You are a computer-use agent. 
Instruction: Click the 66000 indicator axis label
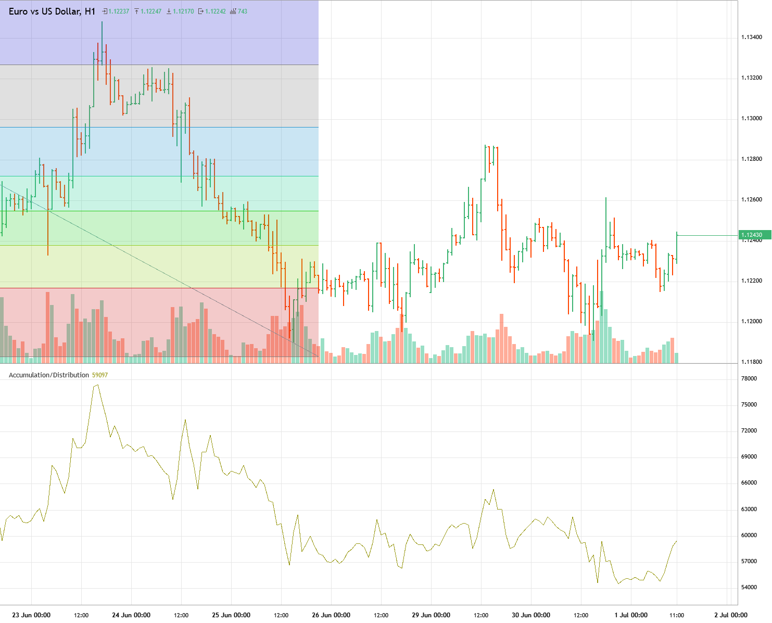click(x=749, y=483)
